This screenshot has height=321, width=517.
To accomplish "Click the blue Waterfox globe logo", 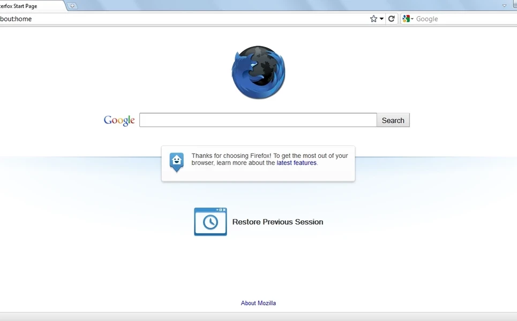I will pos(258,72).
